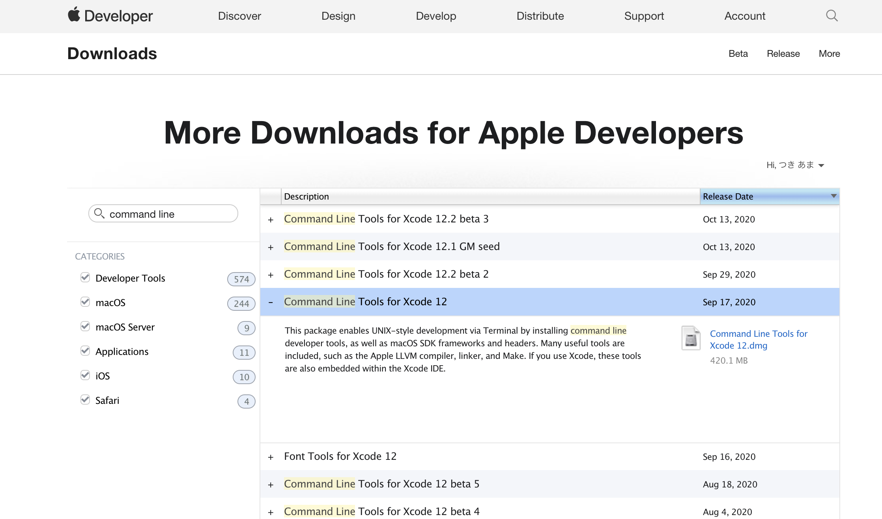Uncheck the iOS category checkbox
This screenshot has height=519, width=882.
click(85, 375)
